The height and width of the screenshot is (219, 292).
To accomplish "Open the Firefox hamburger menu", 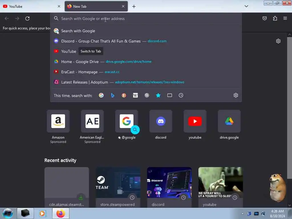I will point(285,18).
